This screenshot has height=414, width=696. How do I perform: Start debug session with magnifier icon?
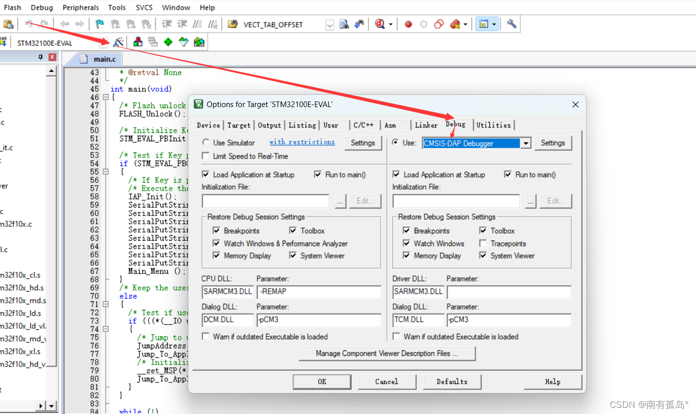coord(380,24)
